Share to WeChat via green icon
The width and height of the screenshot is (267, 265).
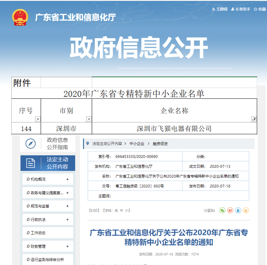click(222, 211)
